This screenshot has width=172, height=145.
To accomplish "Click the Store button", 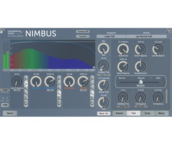I will click(10, 113).
